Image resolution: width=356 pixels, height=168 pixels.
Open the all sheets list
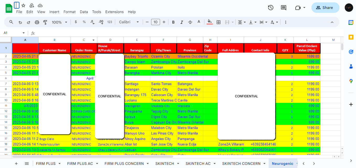(27, 164)
